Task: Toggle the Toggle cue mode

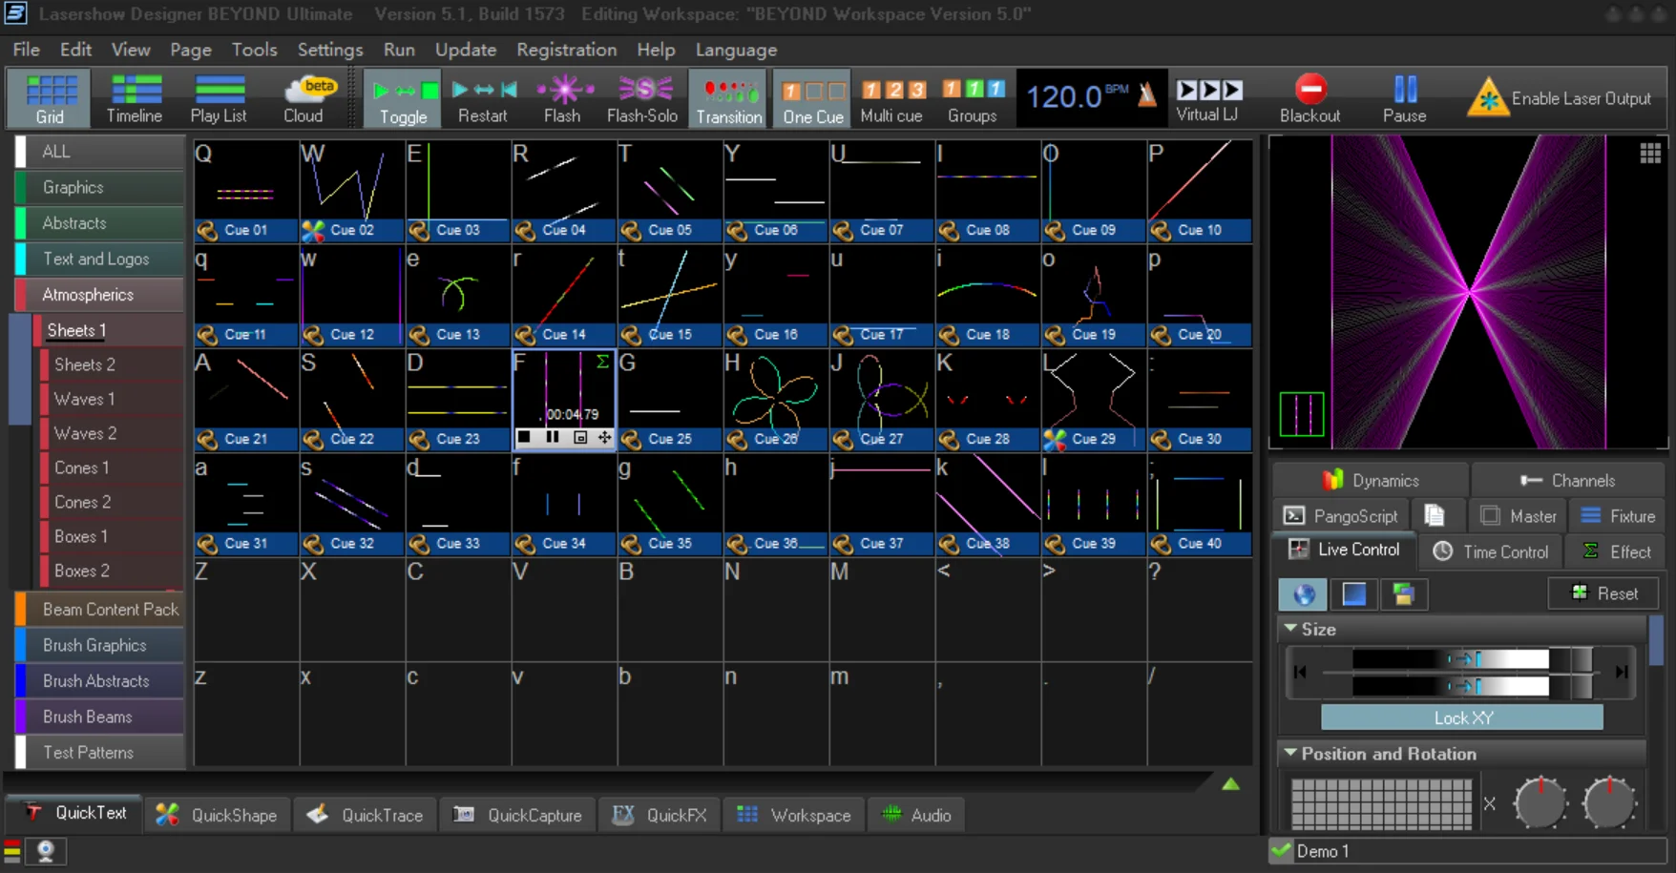Action: click(x=403, y=98)
